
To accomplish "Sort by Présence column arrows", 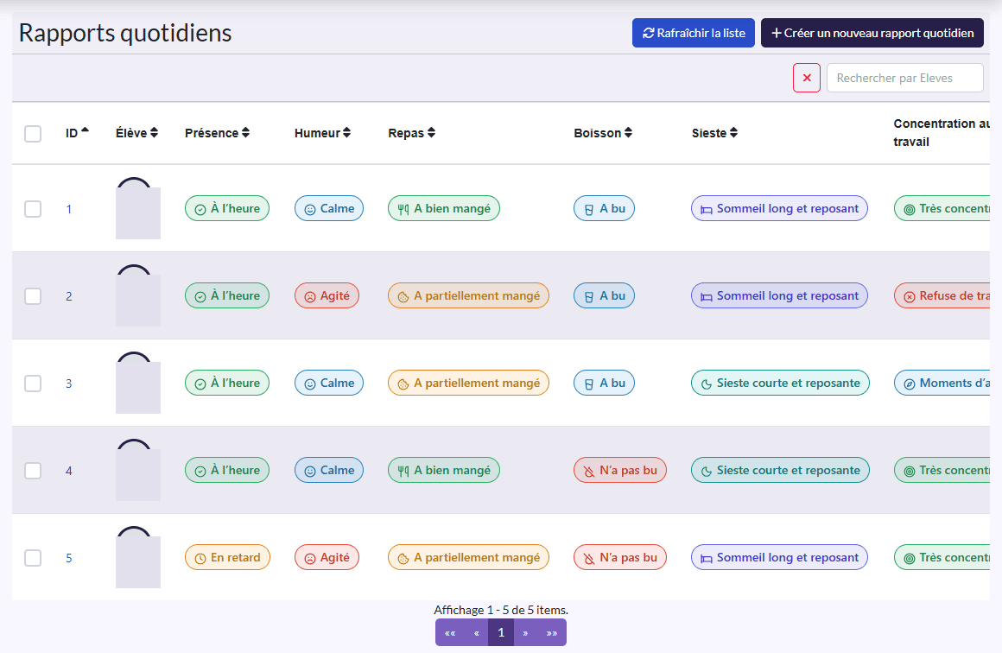I will (x=245, y=133).
